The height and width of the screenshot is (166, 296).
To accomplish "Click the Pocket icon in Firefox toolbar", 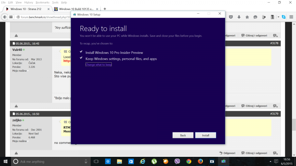I will click(x=231, y=17).
